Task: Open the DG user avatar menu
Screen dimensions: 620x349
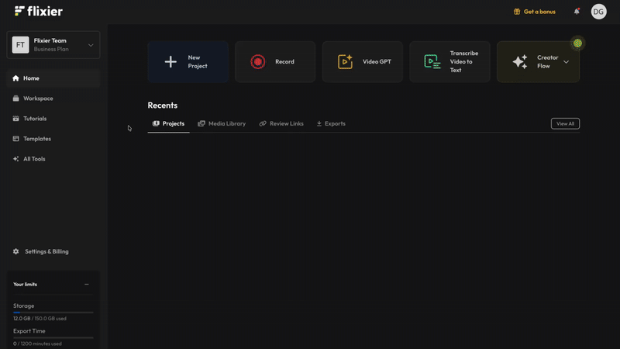Action: (598, 12)
